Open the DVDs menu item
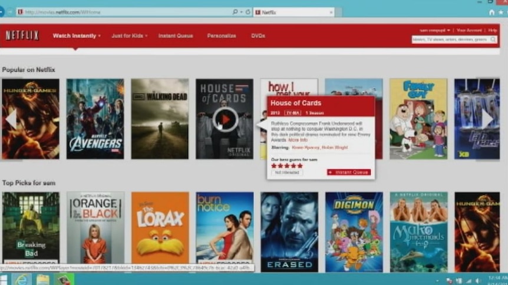 (x=258, y=36)
